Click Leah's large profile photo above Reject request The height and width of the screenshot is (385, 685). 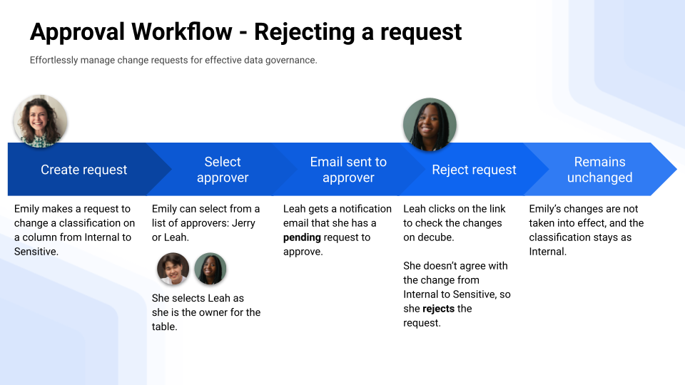430,124
